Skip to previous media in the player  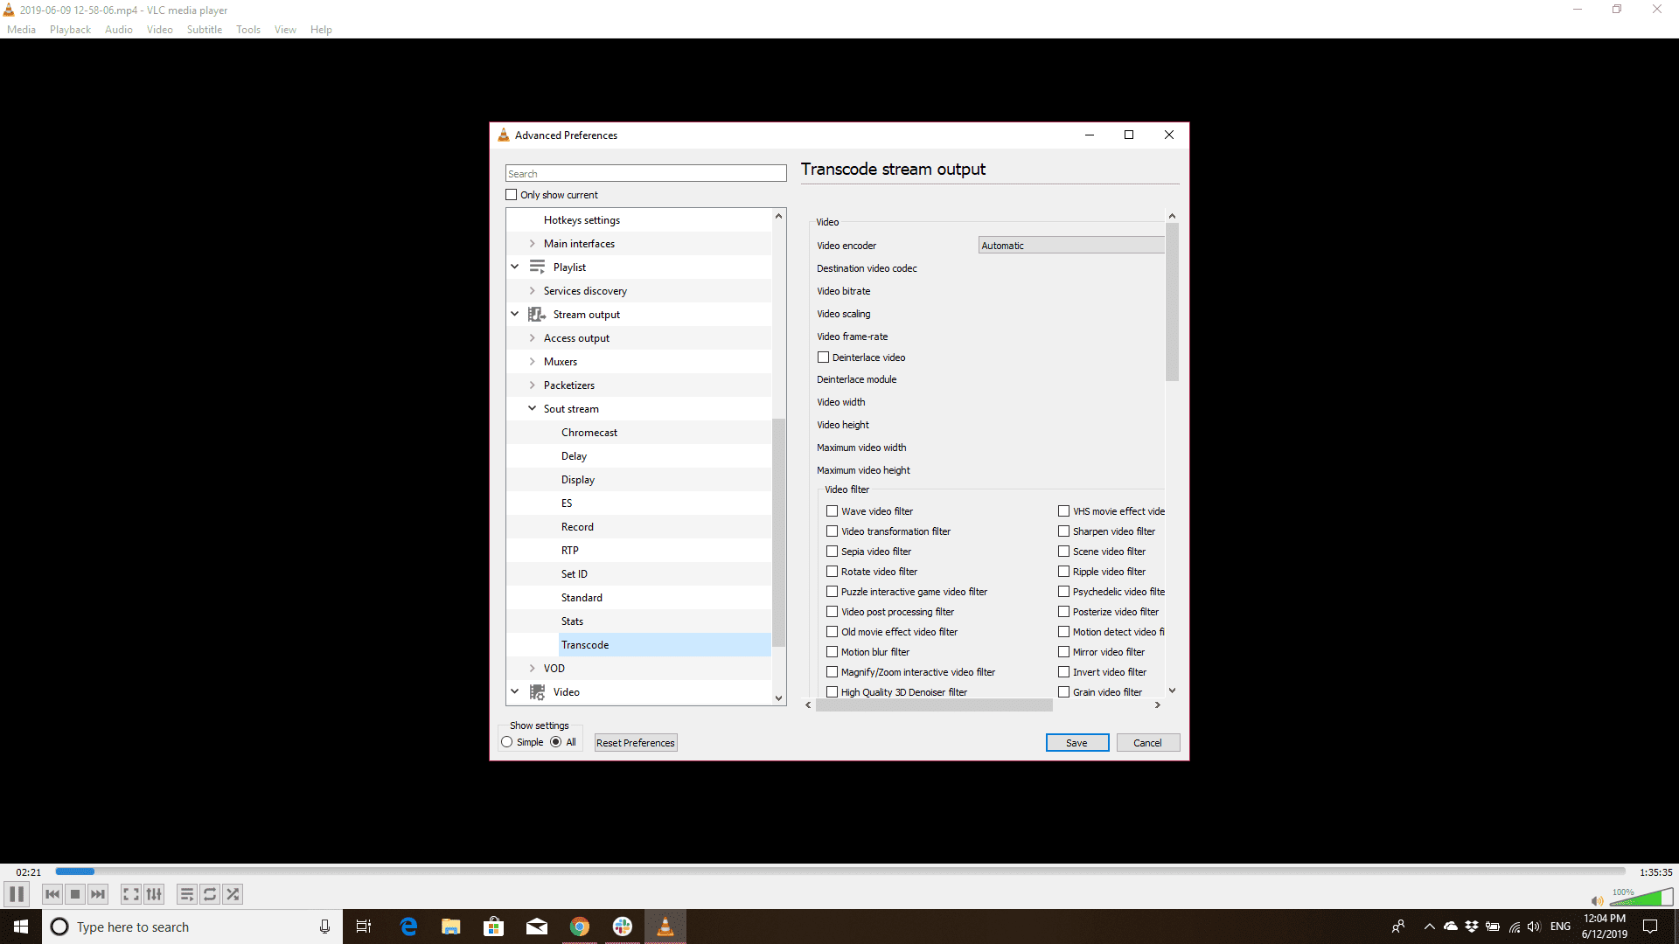pos(52,894)
